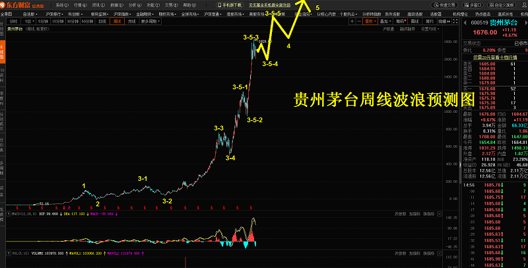Click the 手机版下载 button
This screenshot has width=528, height=268.
tap(230, 5)
